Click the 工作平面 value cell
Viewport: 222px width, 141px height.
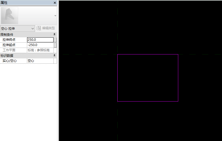[40, 50]
